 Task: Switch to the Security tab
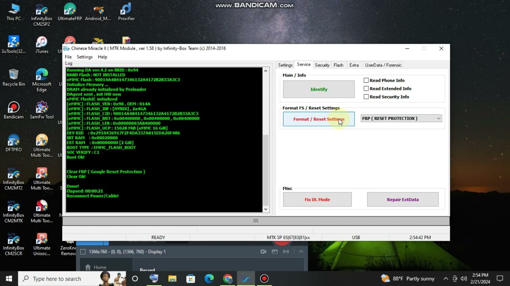tap(322, 65)
